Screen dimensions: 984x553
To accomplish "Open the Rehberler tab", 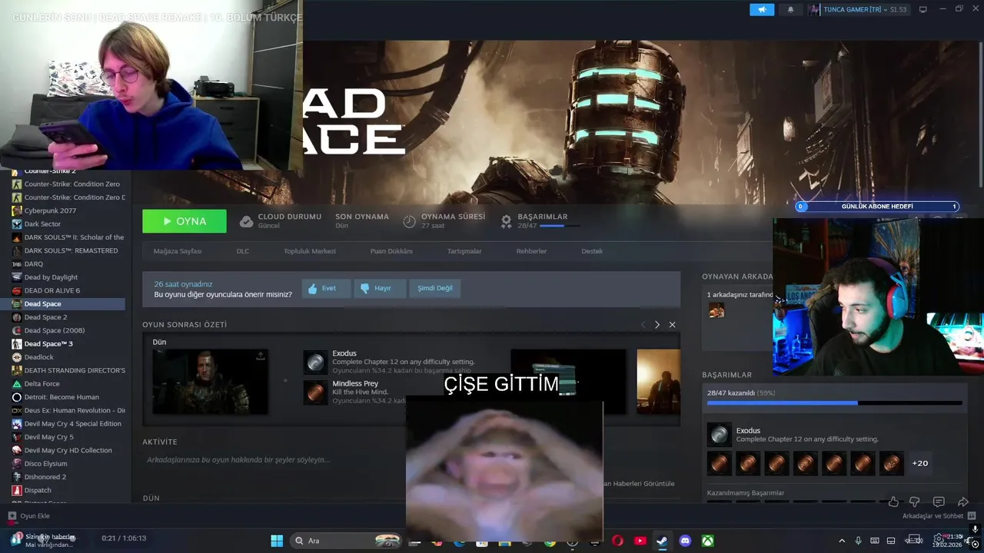I will (531, 251).
